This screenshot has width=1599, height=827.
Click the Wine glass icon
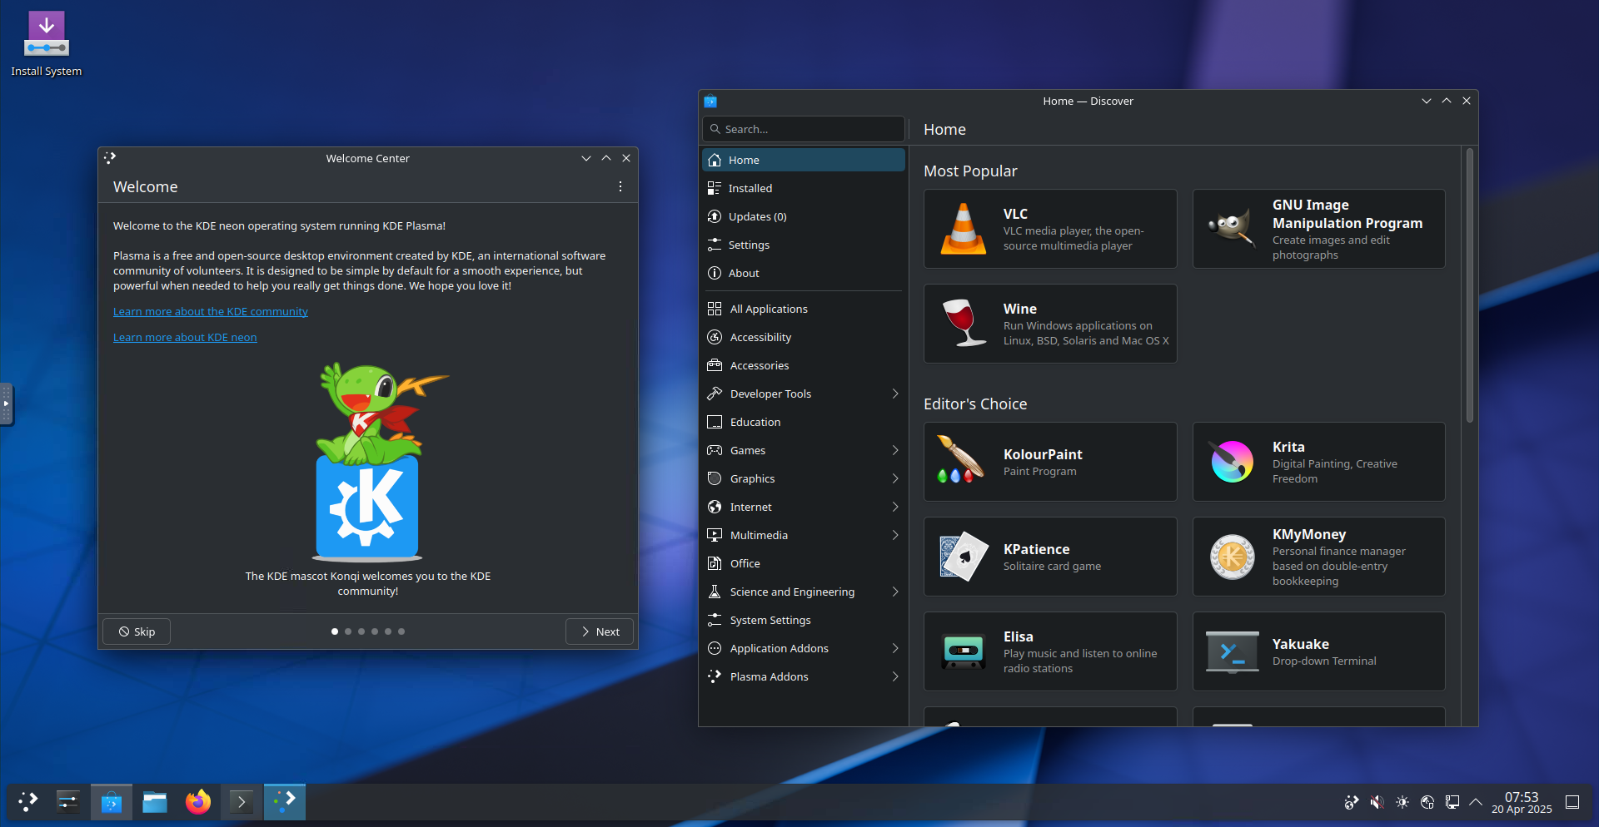tap(964, 324)
